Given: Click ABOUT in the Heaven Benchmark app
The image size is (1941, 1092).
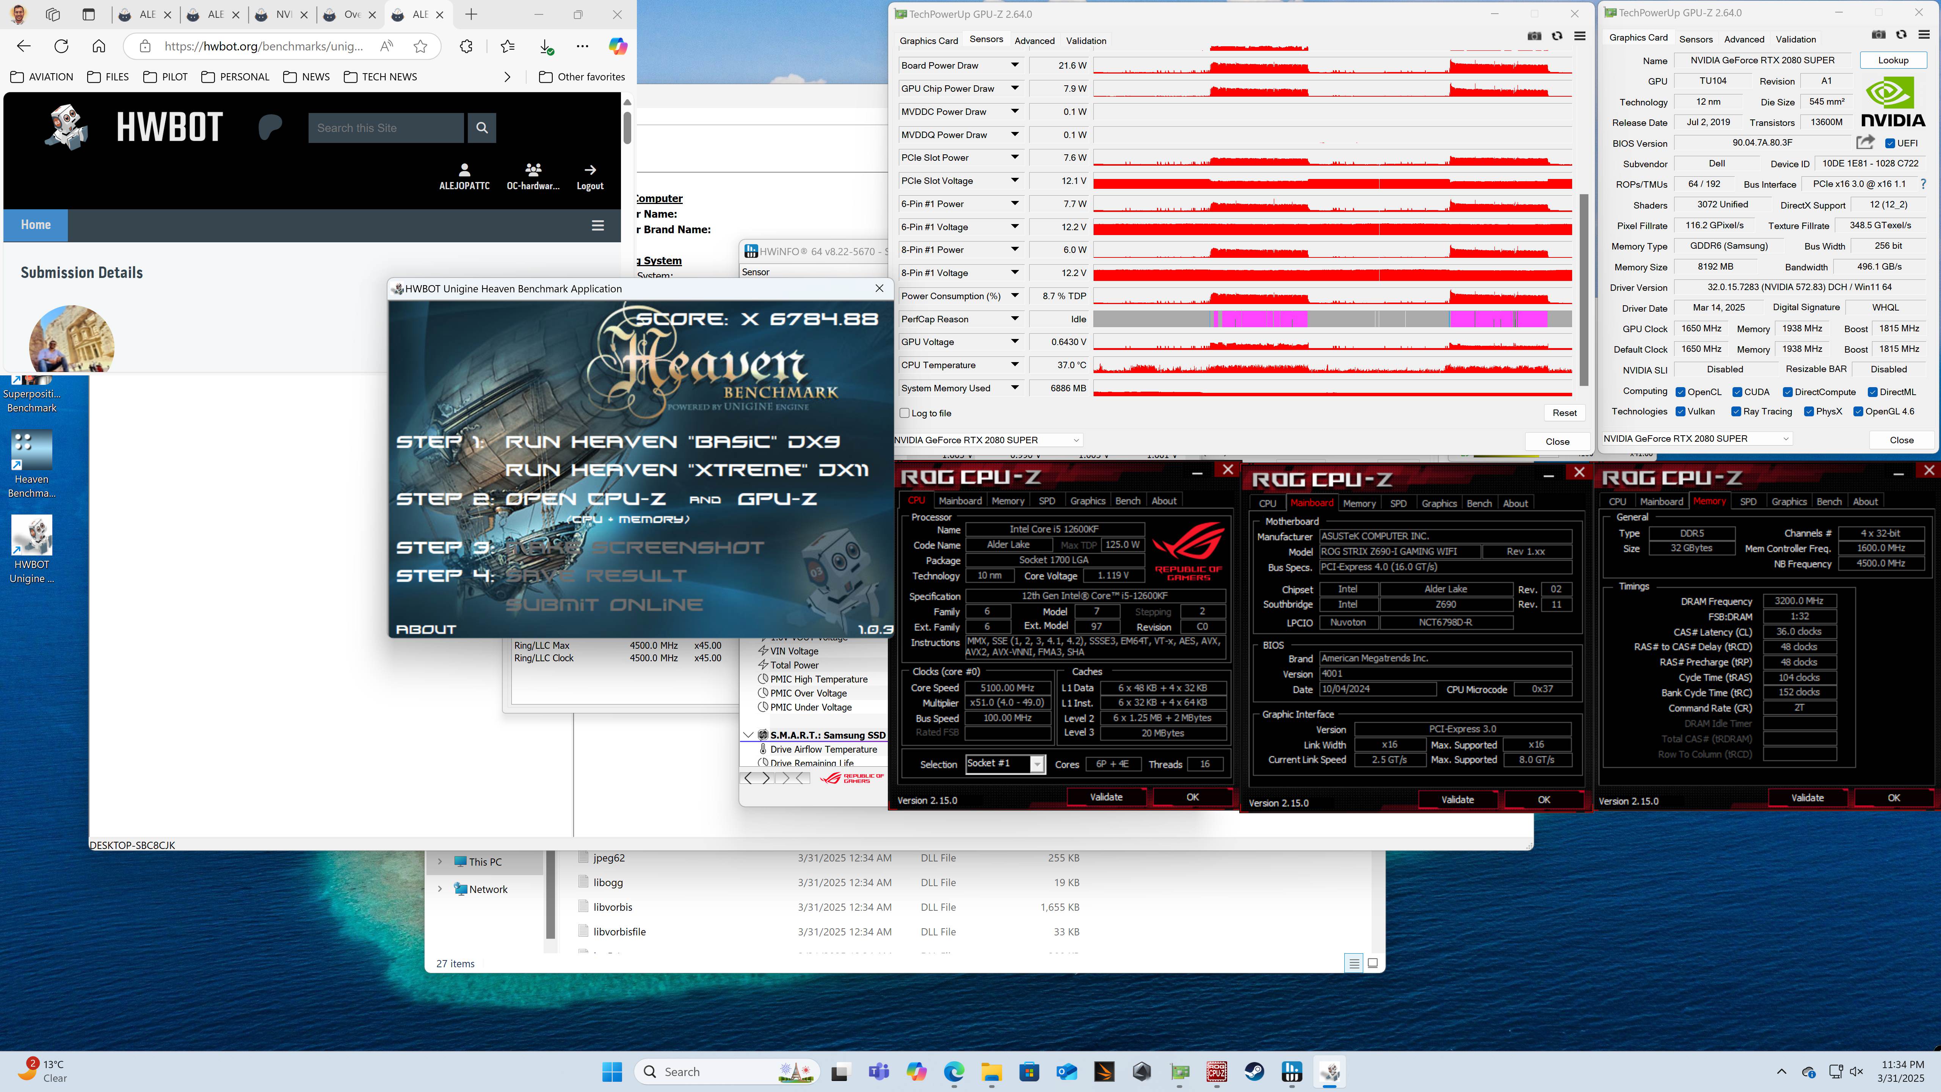Looking at the screenshot, I should (x=426, y=629).
